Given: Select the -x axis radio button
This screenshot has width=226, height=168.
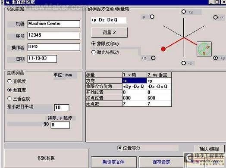Looking at the screenshot, I should pos(216,17).
